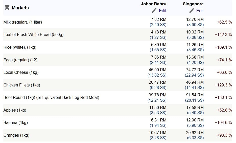
Task: Click the 46.94 RM chicken price
Action: tap(195, 82)
